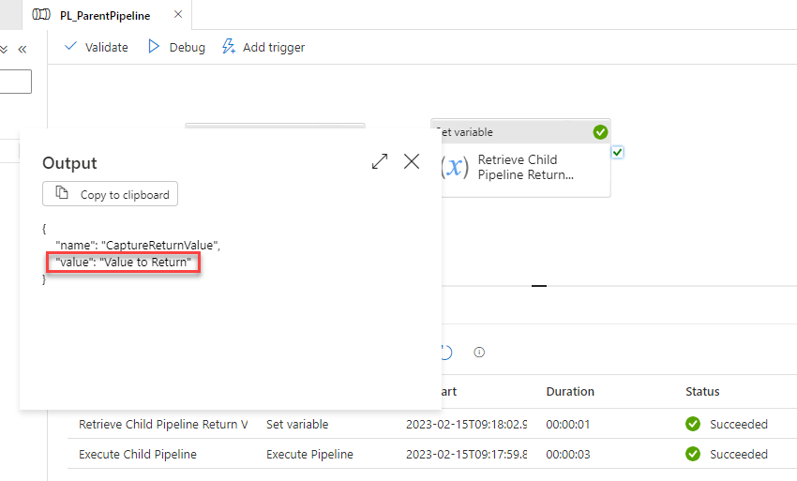This screenshot has height=481, width=797.
Task: Collapse the side panel with double-left chevron
Action: (x=23, y=50)
